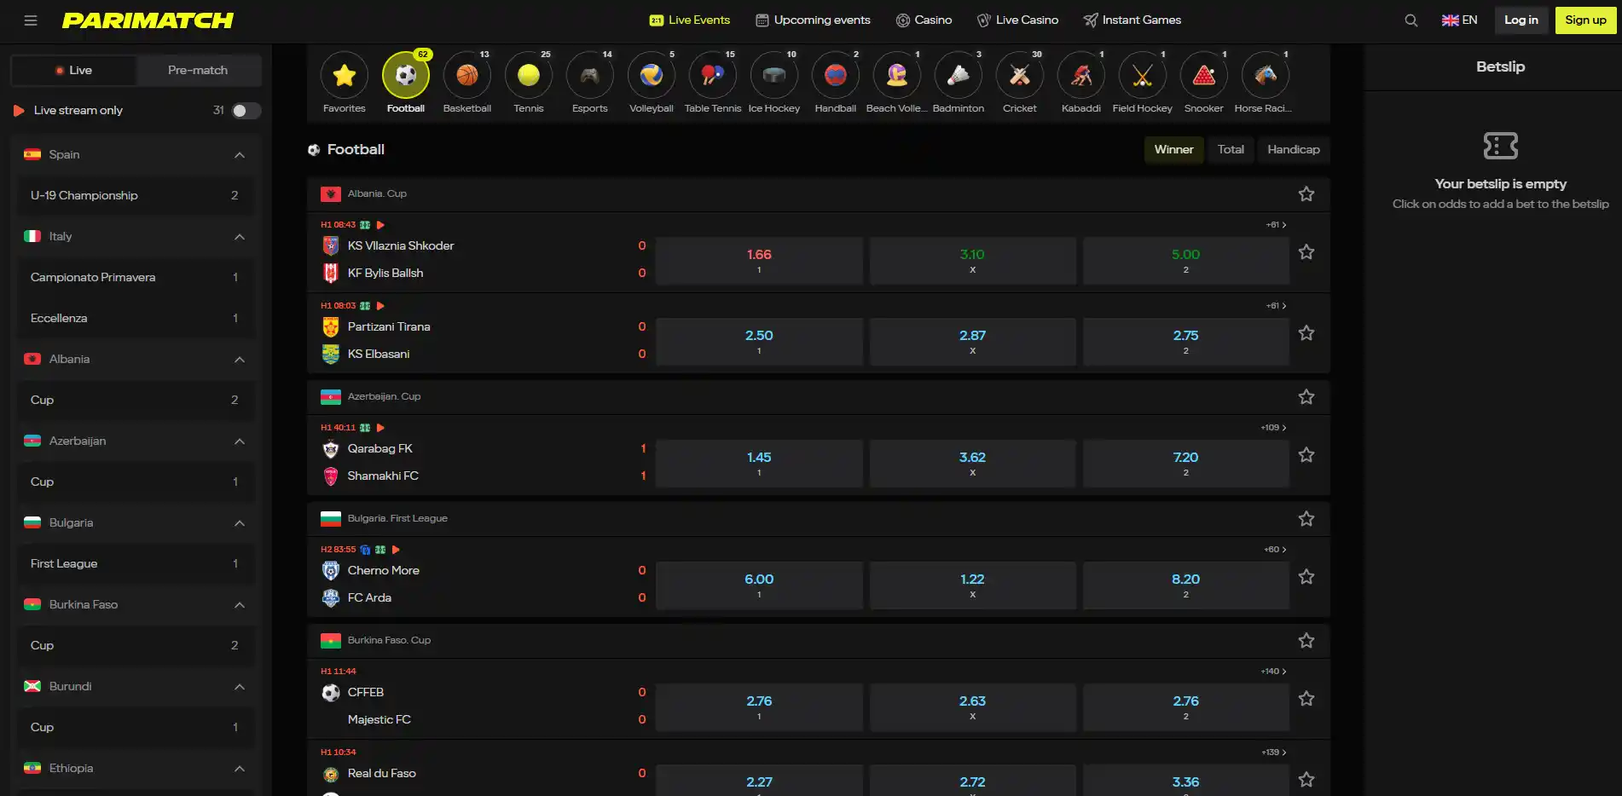
Task: Show +109 more markets for Qarabag match
Action: pyautogui.click(x=1273, y=428)
